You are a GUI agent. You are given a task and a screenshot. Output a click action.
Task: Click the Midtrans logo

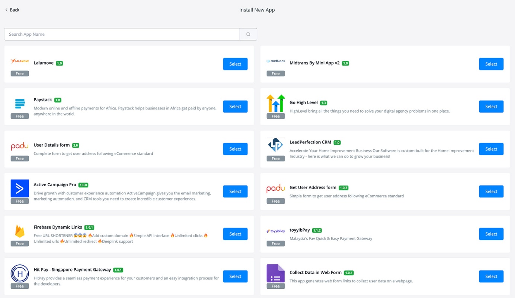point(276,61)
